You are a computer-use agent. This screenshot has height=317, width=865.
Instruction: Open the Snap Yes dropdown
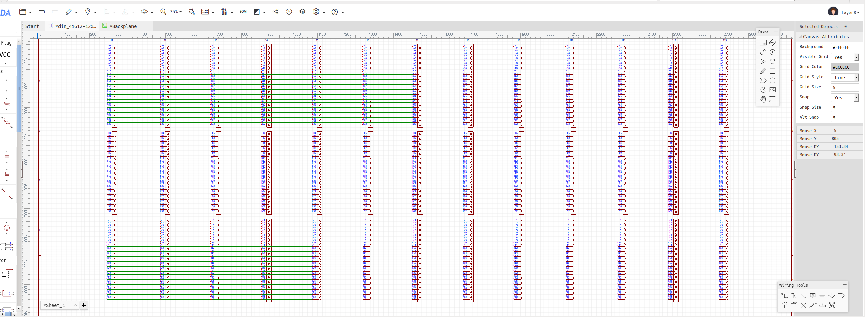tap(845, 97)
